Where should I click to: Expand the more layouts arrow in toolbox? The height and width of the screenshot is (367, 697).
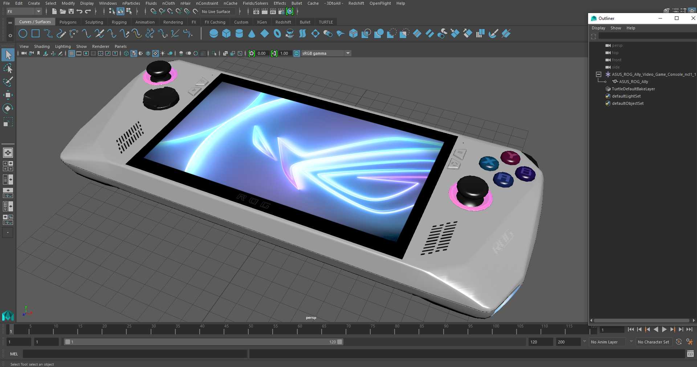[x=8, y=232]
